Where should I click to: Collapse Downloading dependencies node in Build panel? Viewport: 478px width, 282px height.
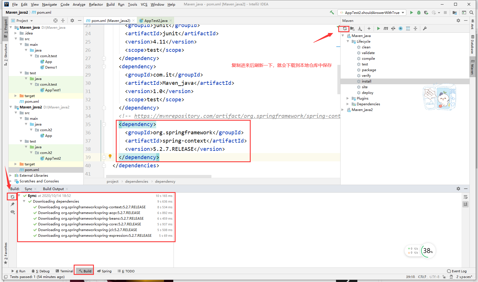[24, 201]
